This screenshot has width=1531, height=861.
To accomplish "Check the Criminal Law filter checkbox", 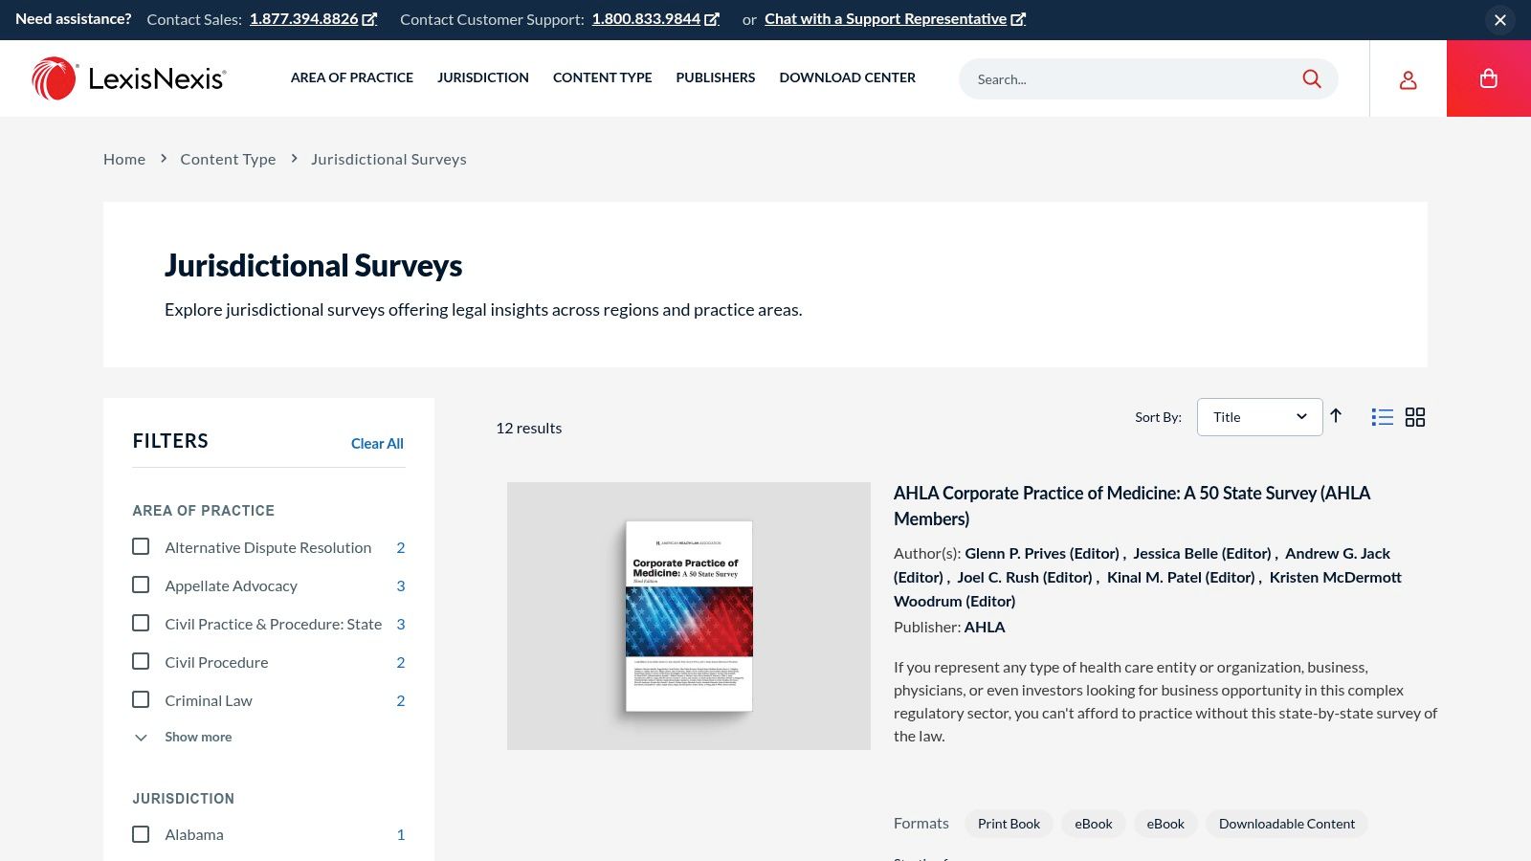I will point(141,699).
